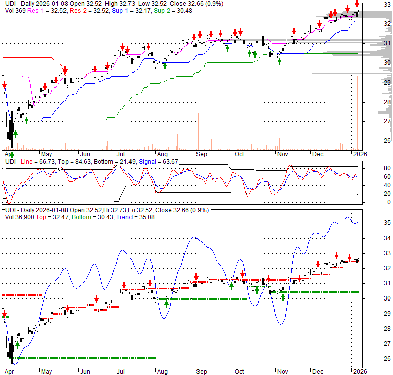The image size is (393, 375).
Task: Click the green up arrow near November in bottom chart
Action: coord(283,296)
